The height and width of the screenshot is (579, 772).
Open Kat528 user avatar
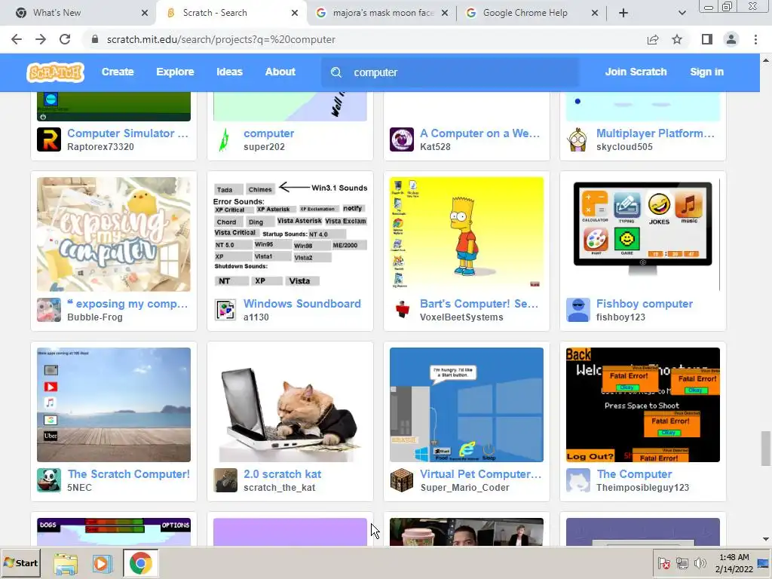[x=402, y=139]
